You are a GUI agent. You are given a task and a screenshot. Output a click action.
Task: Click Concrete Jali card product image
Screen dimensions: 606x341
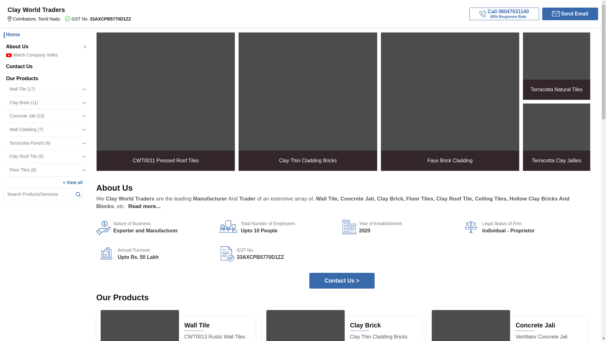coord(471,326)
